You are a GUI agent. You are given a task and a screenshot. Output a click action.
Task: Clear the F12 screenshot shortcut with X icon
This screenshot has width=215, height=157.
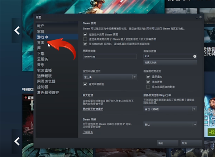tap(195, 56)
